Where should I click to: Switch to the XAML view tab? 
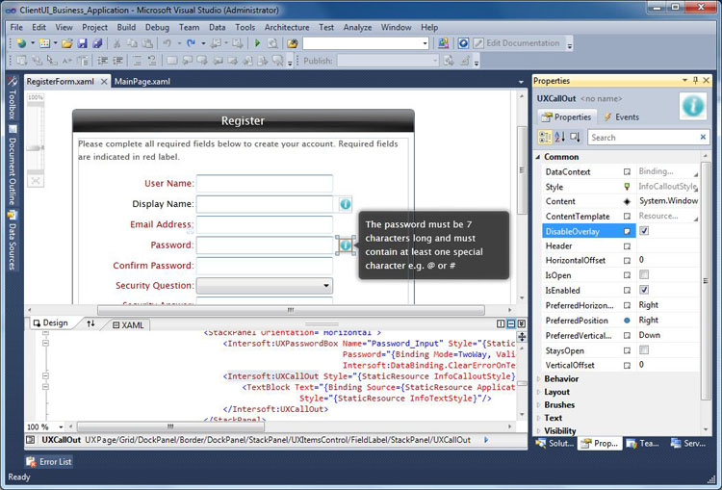[x=128, y=325]
